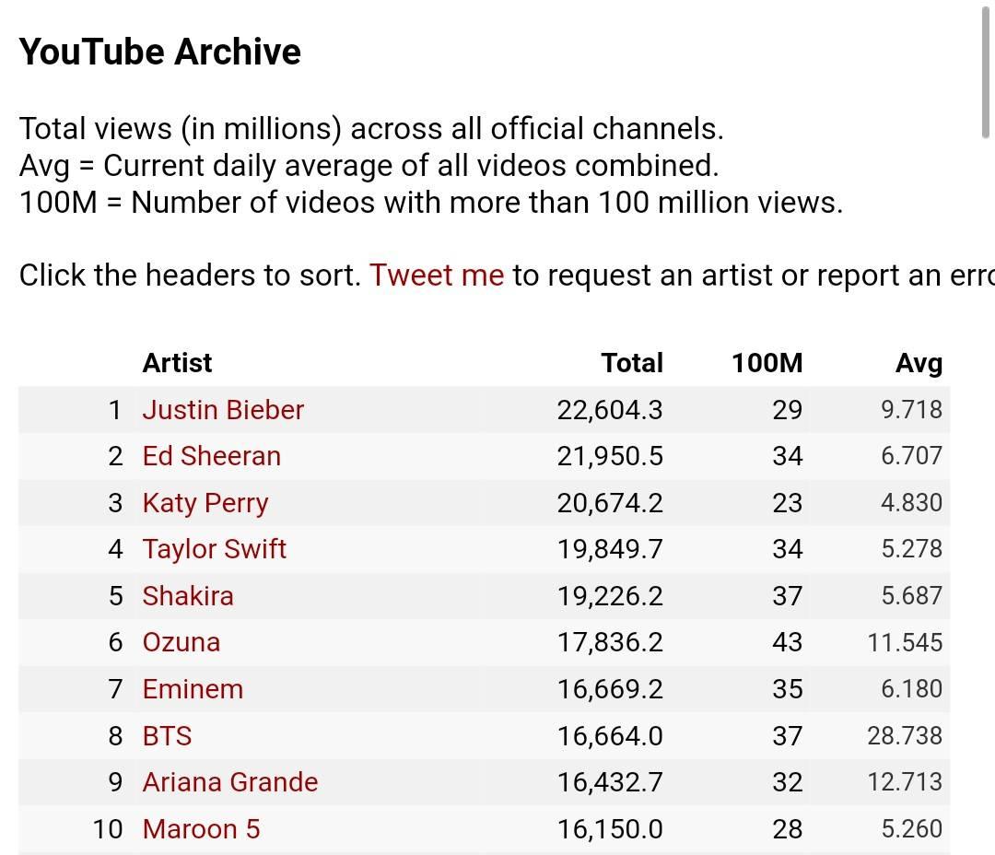Click Ozuna's 100M count of 43

click(x=787, y=642)
